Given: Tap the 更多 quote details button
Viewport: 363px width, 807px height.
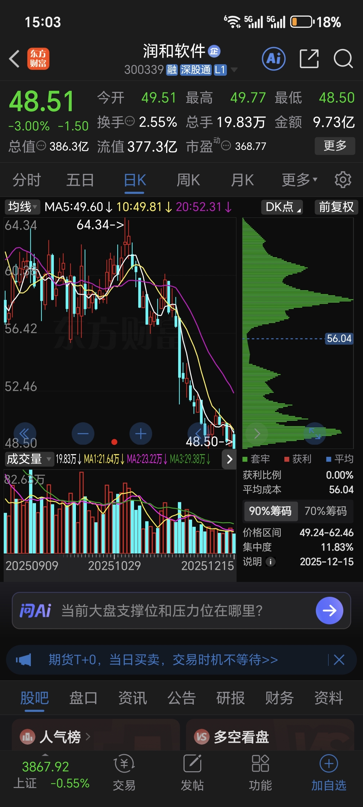Looking at the screenshot, I should (335, 146).
